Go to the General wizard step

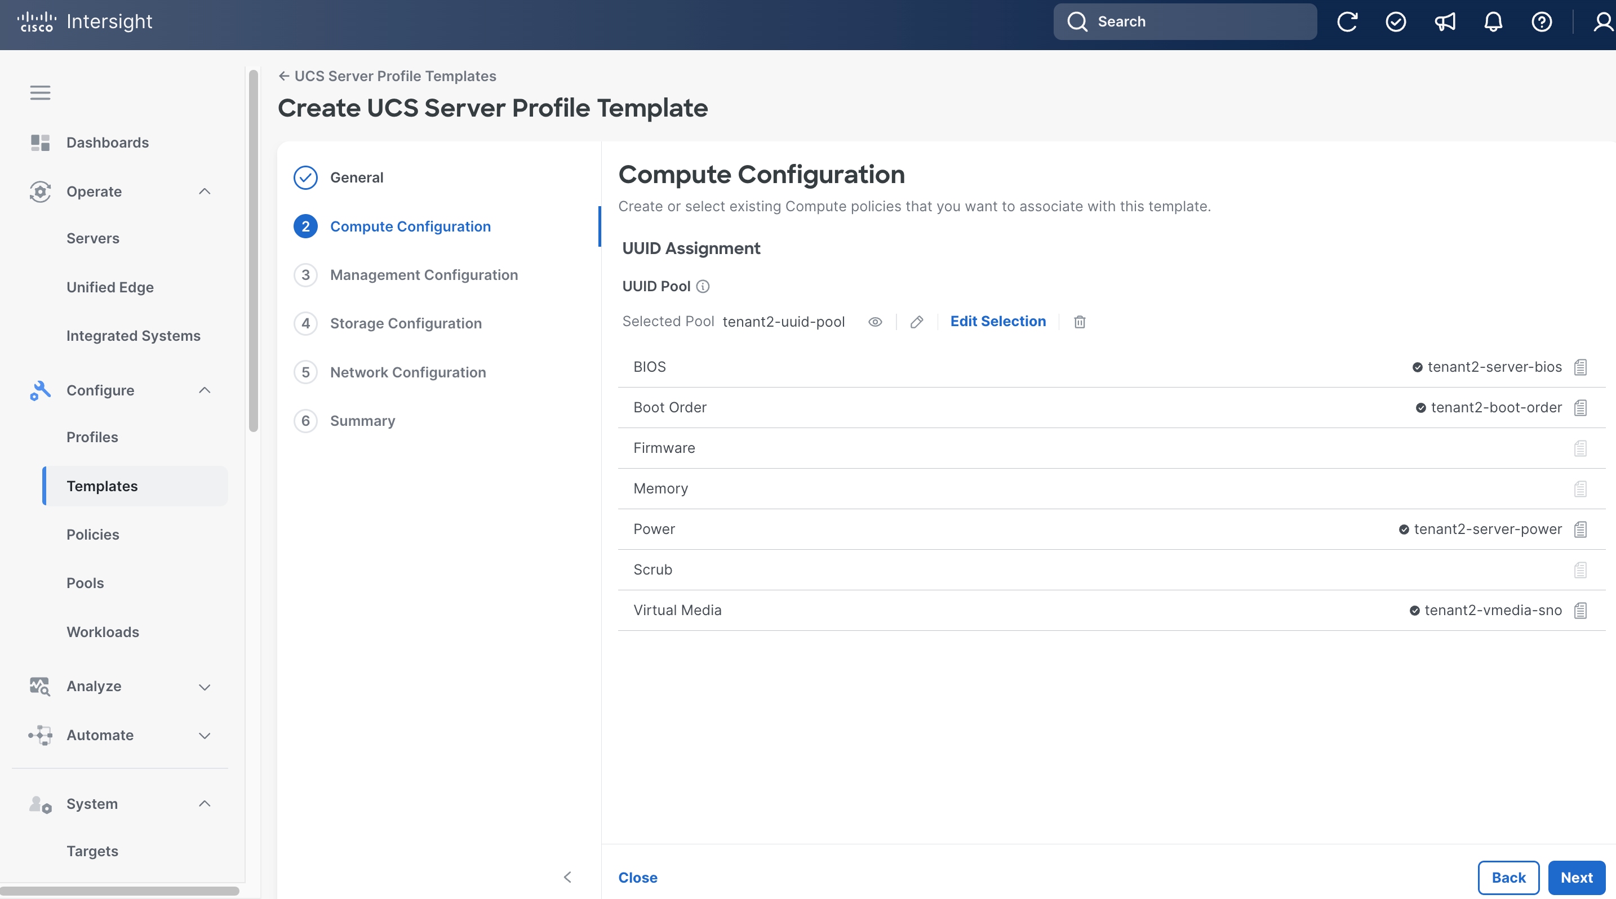click(x=338, y=177)
